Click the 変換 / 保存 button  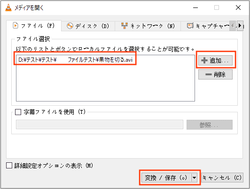pyautogui.click(x=166, y=178)
